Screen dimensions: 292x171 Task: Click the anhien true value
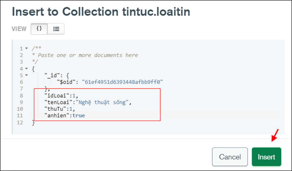pos(79,116)
